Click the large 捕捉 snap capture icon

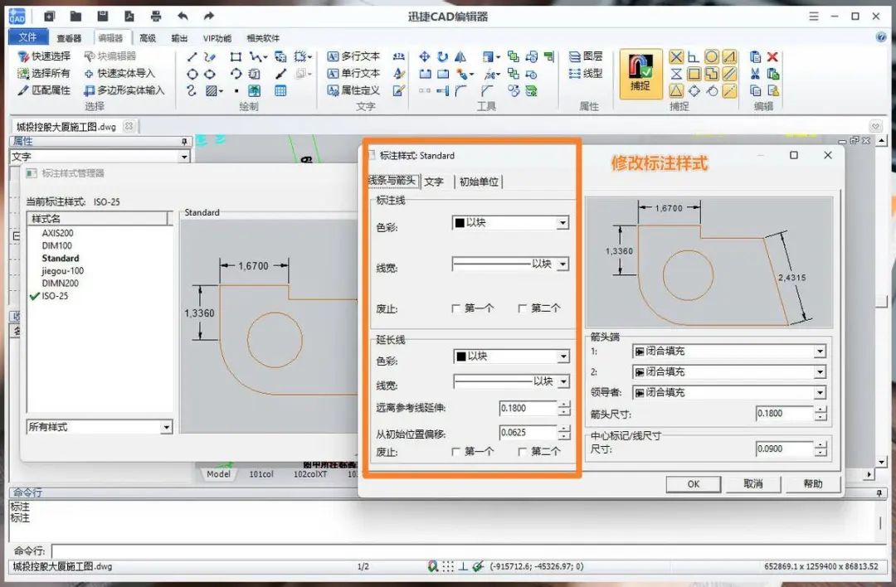pyautogui.click(x=640, y=75)
